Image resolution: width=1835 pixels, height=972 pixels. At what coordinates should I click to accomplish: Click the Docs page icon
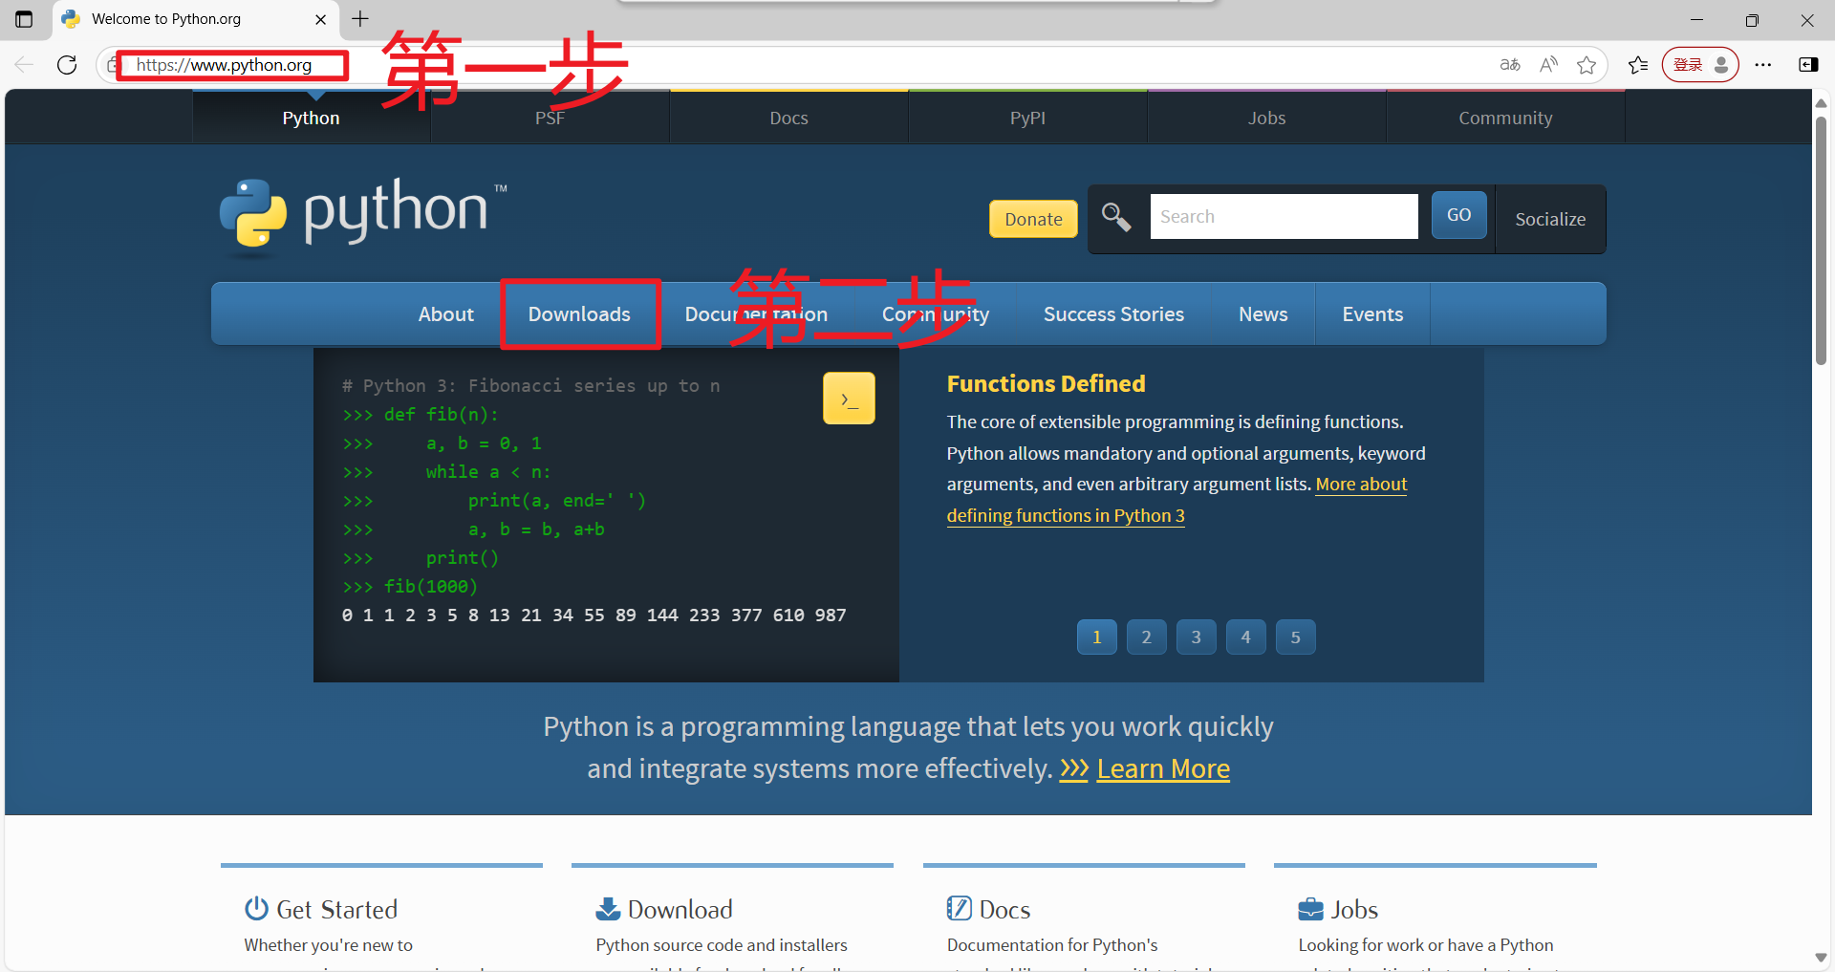[959, 908]
